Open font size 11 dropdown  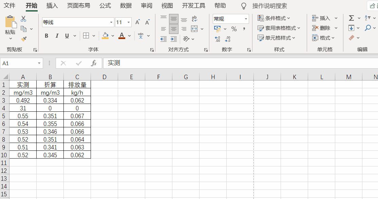pos(129,22)
